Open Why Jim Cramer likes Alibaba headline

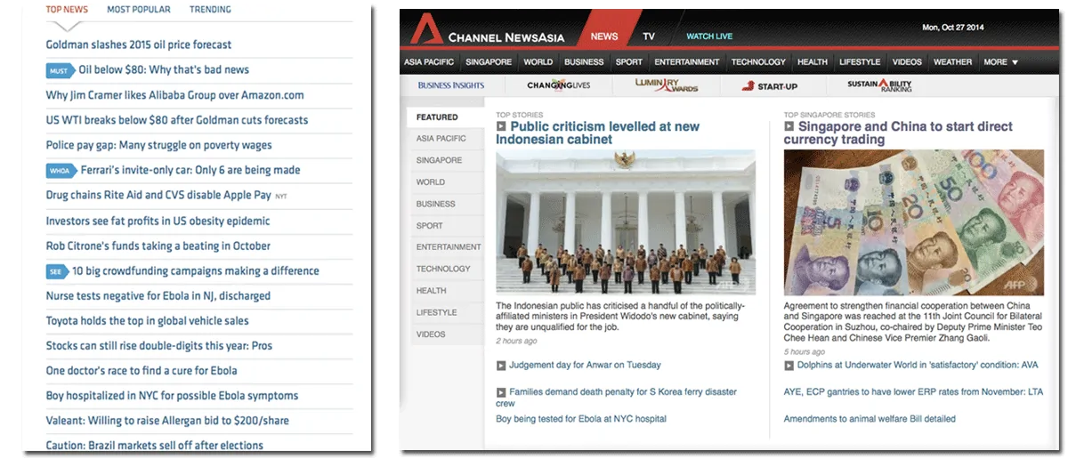click(x=175, y=95)
